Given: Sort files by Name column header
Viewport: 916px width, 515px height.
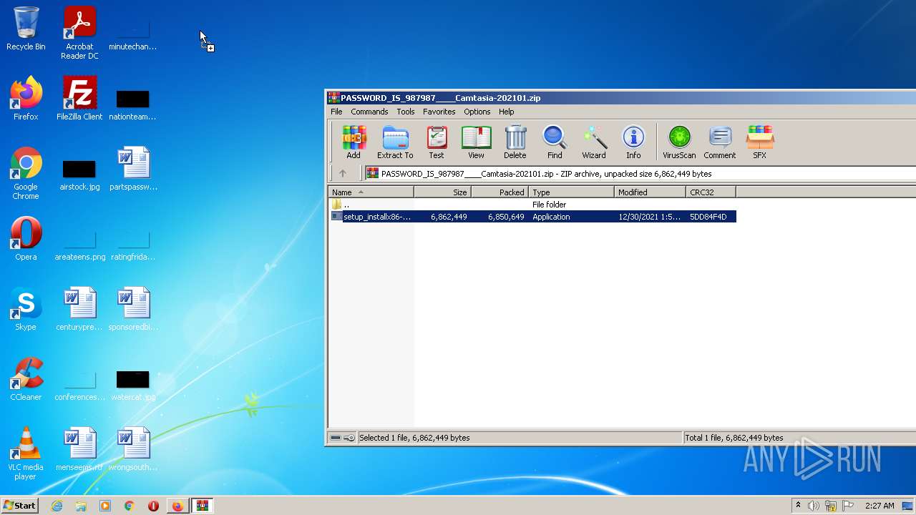Looking at the screenshot, I should (371, 192).
